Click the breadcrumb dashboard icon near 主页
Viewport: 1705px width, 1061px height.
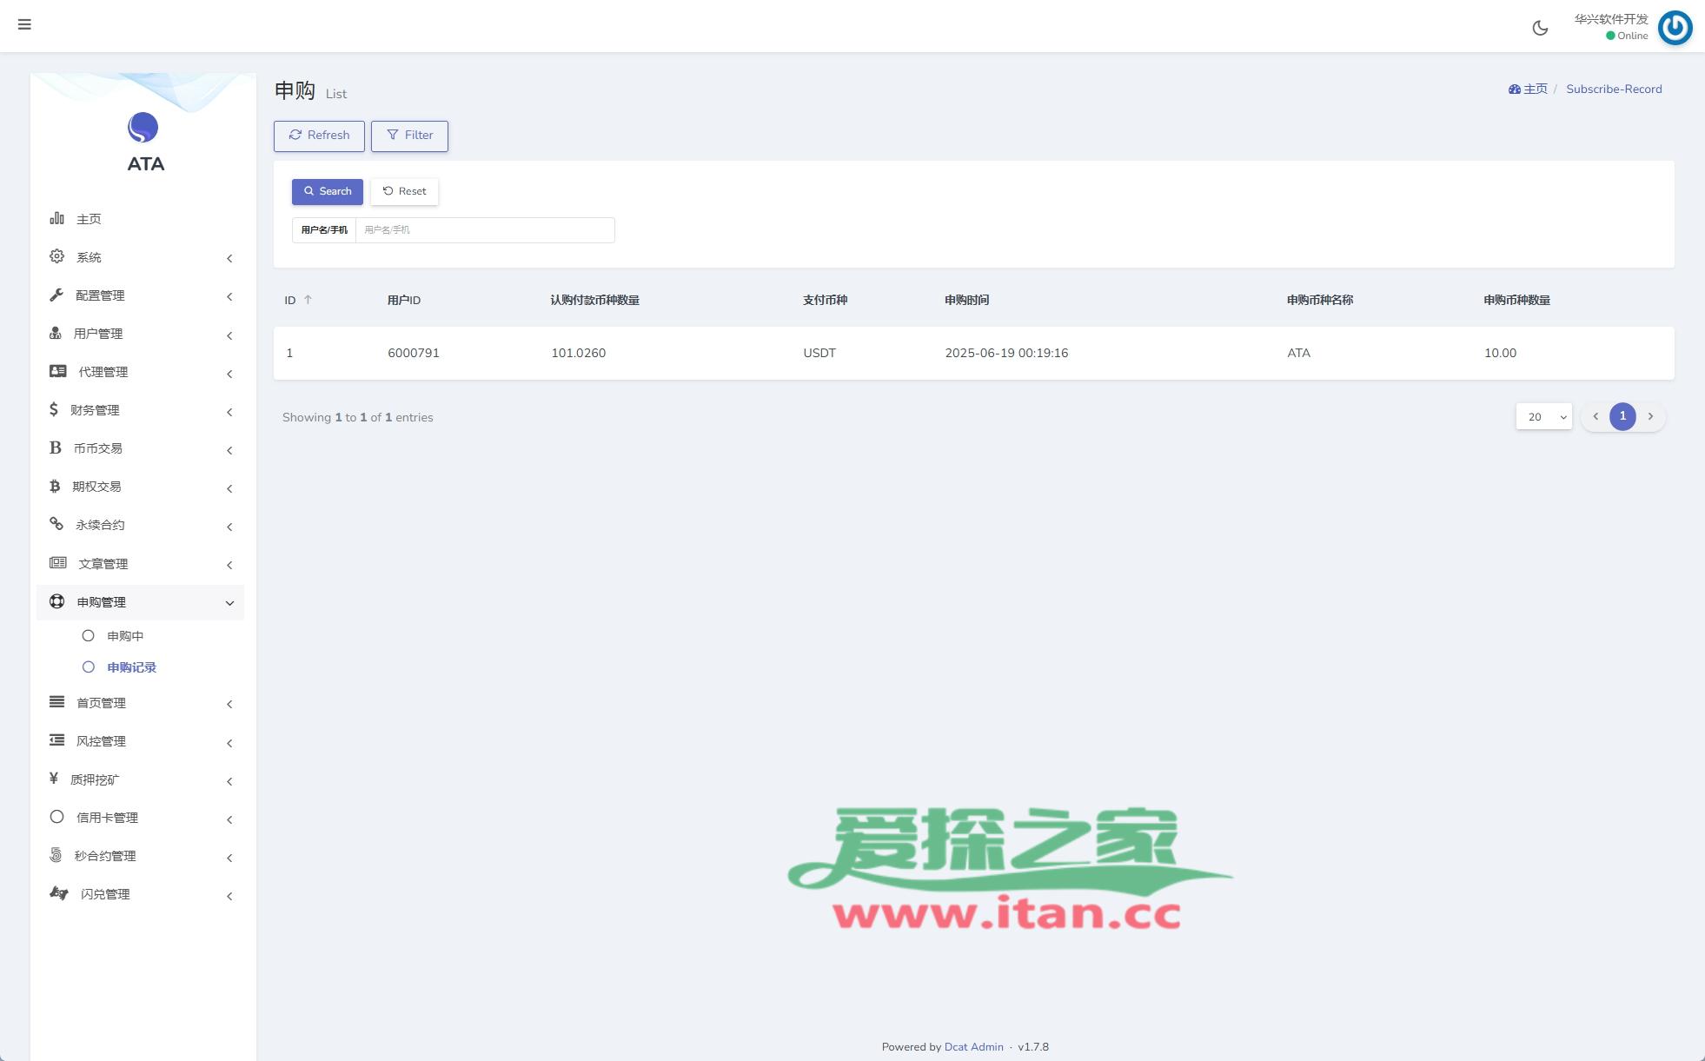coord(1515,89)
